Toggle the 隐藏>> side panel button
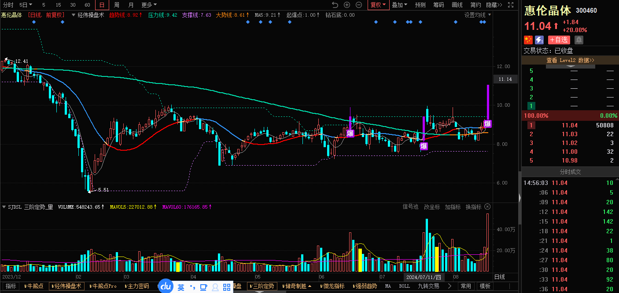 (494, 5)
